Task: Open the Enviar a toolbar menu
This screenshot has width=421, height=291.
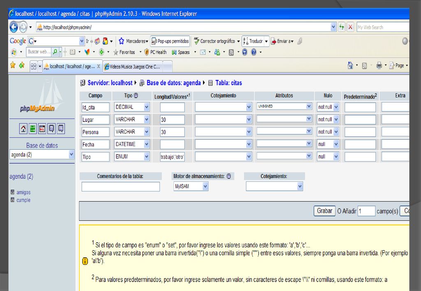Action: click(x=282, y=41)
